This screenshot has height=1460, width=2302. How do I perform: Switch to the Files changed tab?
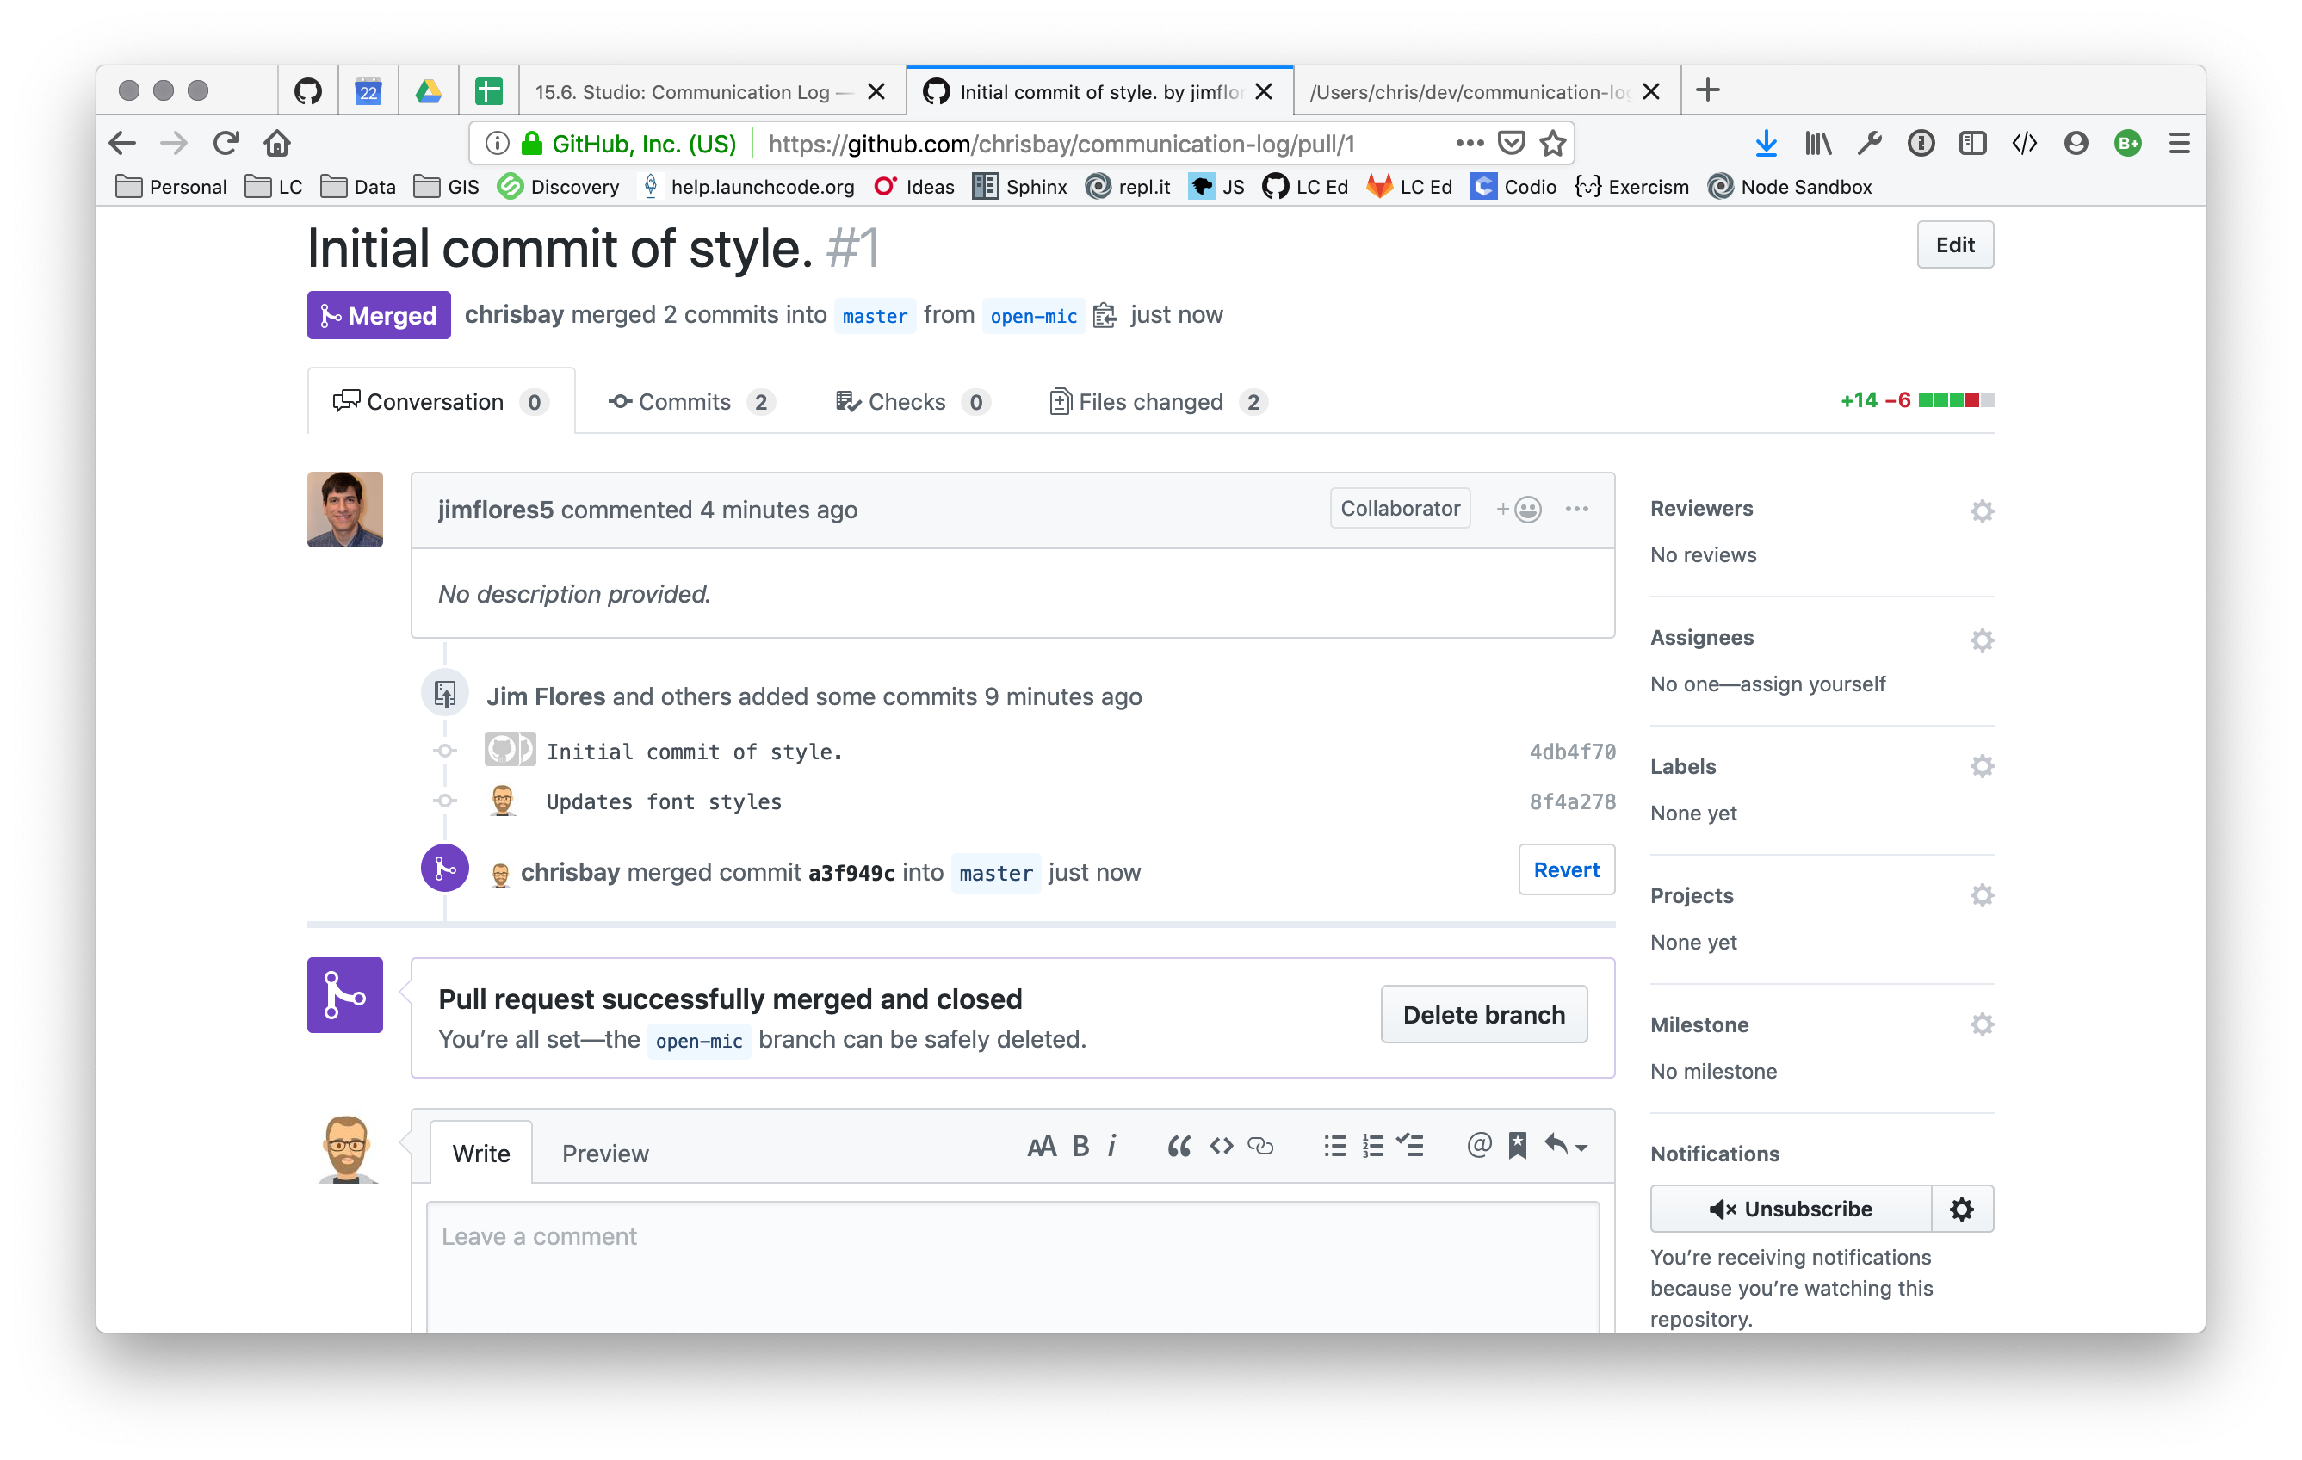[x=1151, y=401]
